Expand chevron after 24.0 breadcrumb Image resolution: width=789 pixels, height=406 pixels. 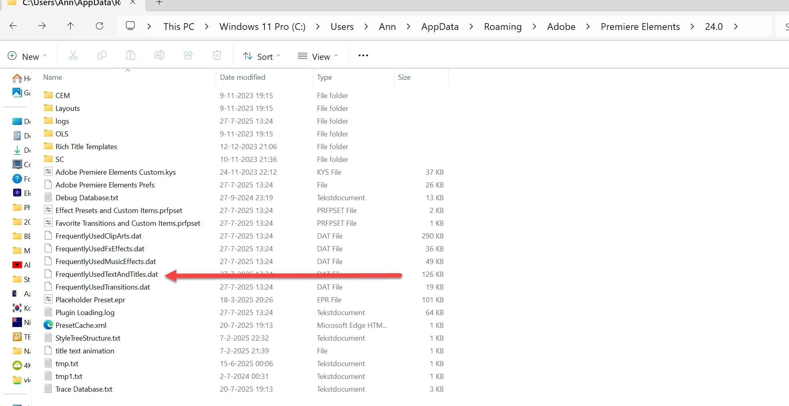click(x=736, y=27)
